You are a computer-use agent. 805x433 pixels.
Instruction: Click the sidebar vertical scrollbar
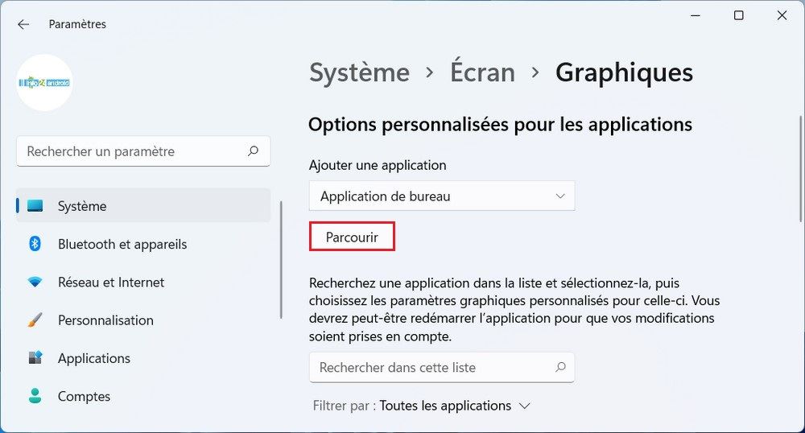[x=281, y=258]
